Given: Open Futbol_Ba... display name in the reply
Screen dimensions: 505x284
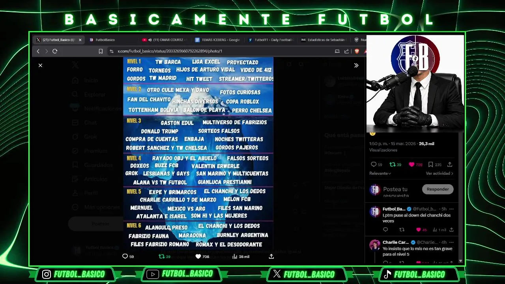Looking at the screenshot, I should pyautogui.click(x=394, y=209).
